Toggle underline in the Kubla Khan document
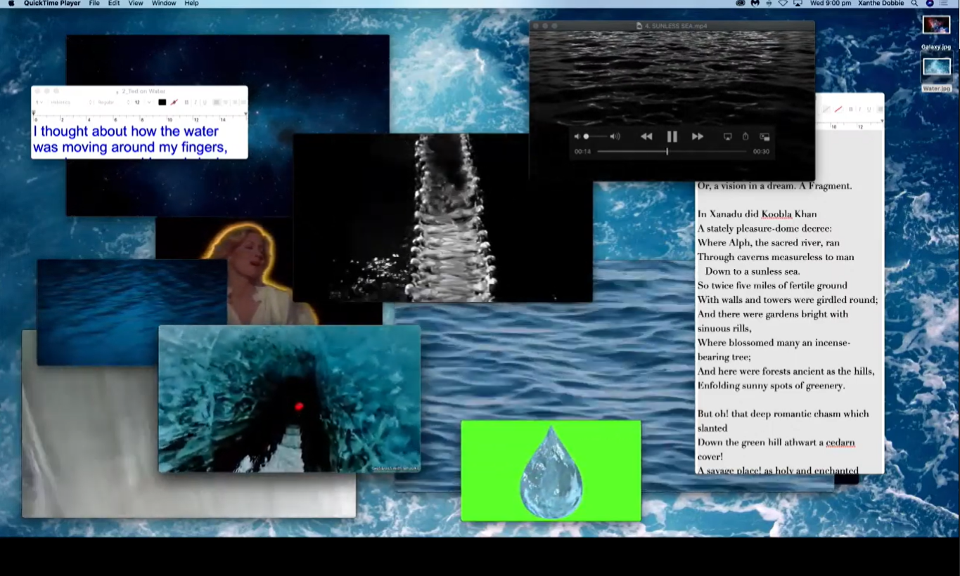Viewport: 960px width, 576px height. click(869, 110)
